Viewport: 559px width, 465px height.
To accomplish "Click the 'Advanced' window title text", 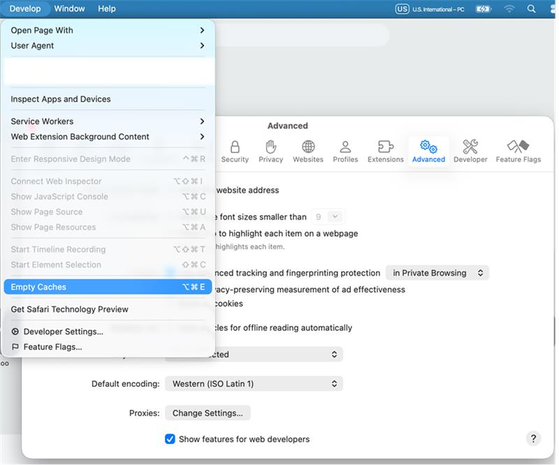I will (x=288, y=126).
